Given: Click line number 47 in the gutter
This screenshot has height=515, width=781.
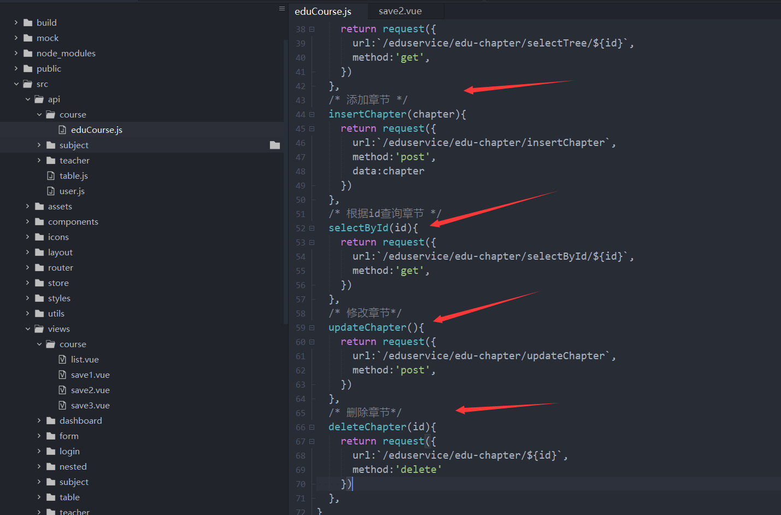Looking at the screenshot, I should click(301, 157).
